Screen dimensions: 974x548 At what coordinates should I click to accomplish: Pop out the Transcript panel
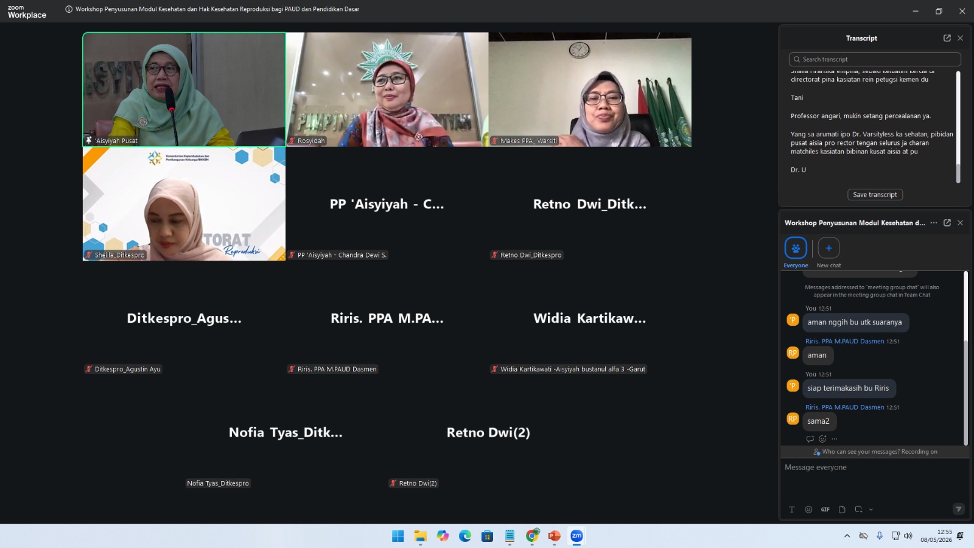pyautogui.click(x=947, y=38)
